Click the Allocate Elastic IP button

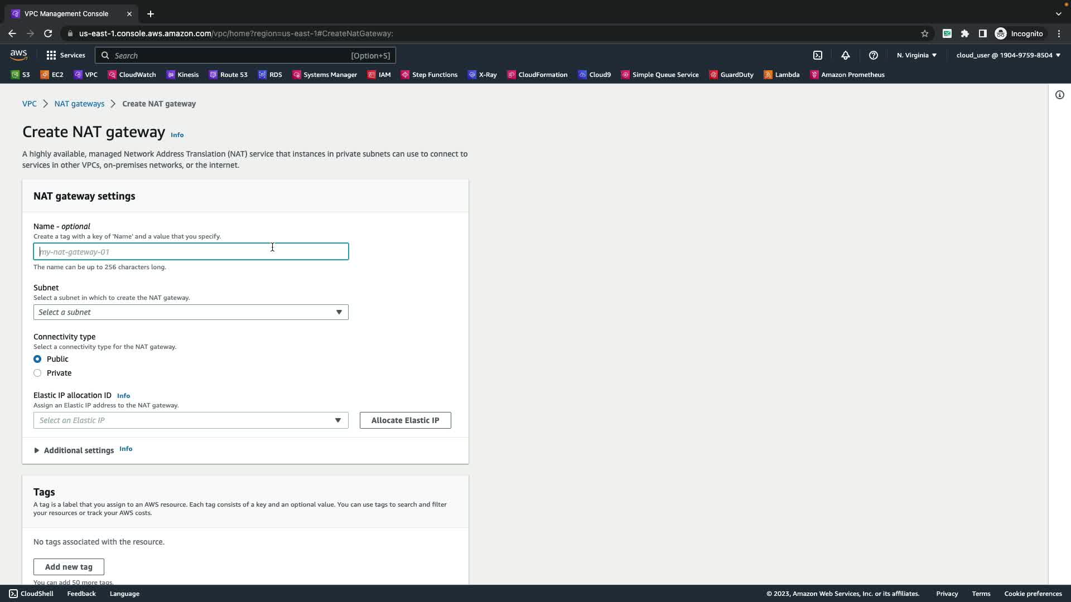tap(405, 420)
